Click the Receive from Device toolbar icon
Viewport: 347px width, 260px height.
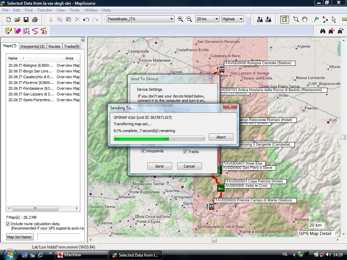(x=268, y=19)
